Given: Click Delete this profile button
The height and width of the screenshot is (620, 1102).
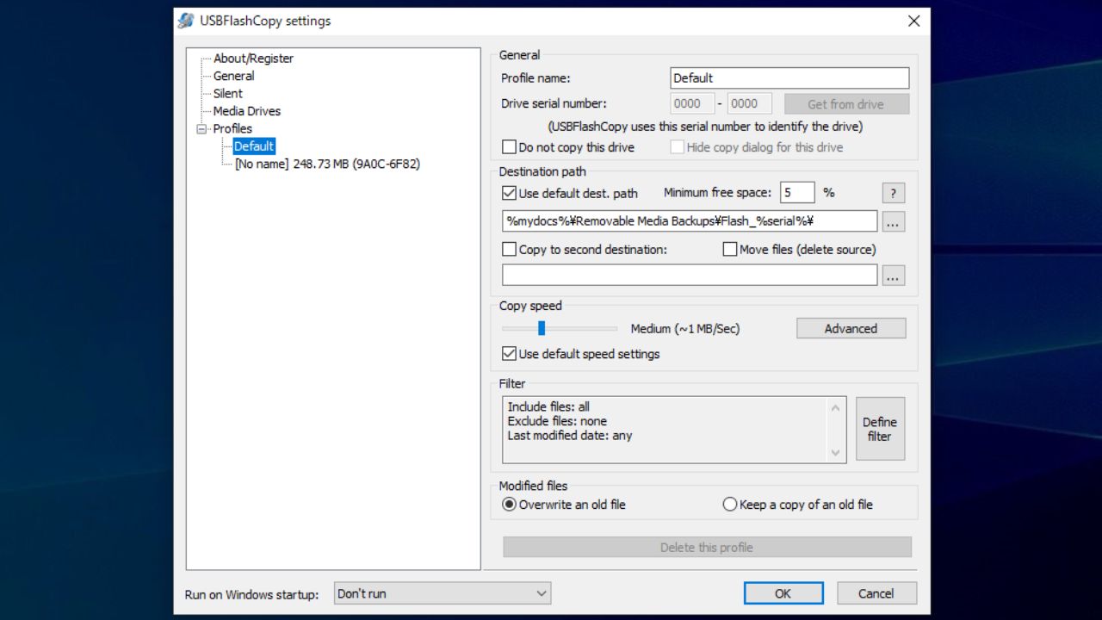Looking at the screenshot, I should pyautogui.click(x=707, y=548).
